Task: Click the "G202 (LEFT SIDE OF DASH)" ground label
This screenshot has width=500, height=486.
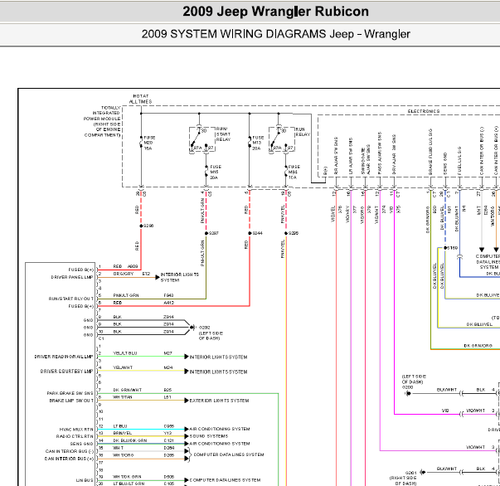Action: coord(211,333)
